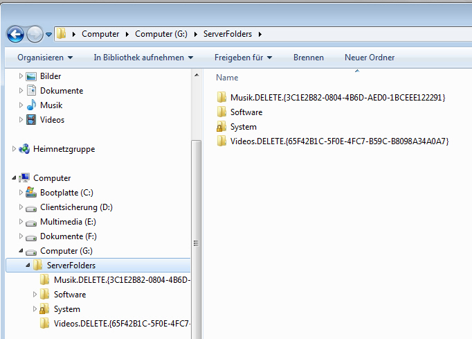Expand the Software folder in tree

(x=35, y=295)
